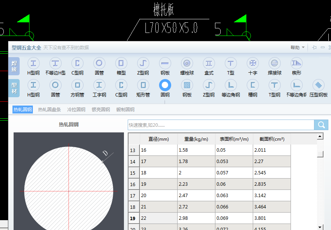Open the 箱型 box section icon

point(121,63)
